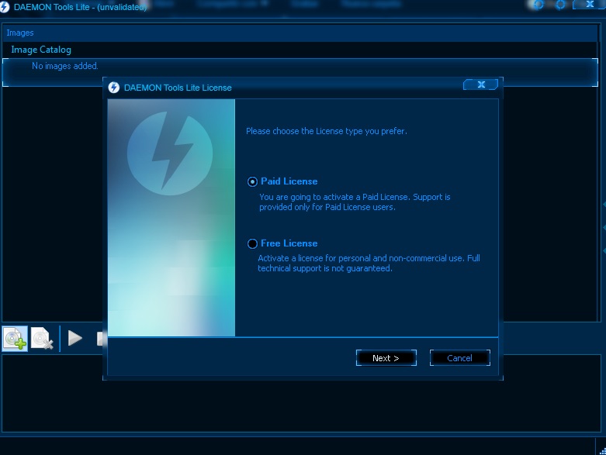Click the Add Image toolbar icon
The width and height of the screenshot is (606, 455).
(15, 339)
